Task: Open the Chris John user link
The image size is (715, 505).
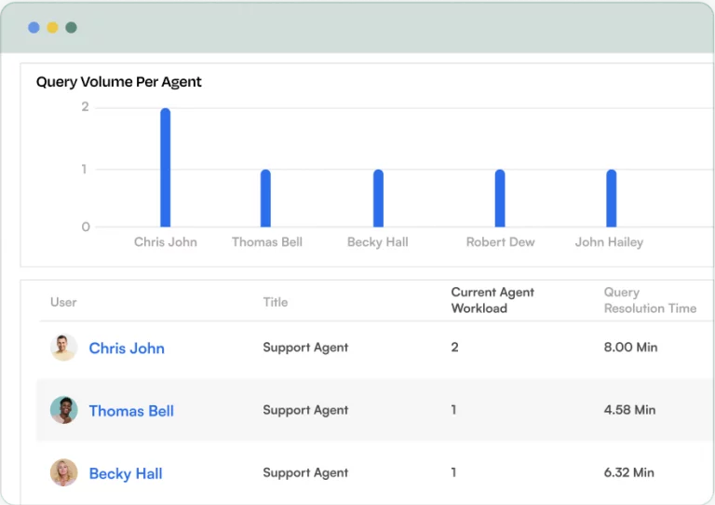Action: tap(127, 348)
